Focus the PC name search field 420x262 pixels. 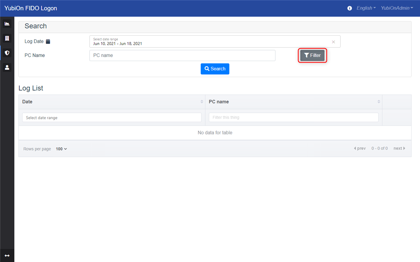pos(182,55)
